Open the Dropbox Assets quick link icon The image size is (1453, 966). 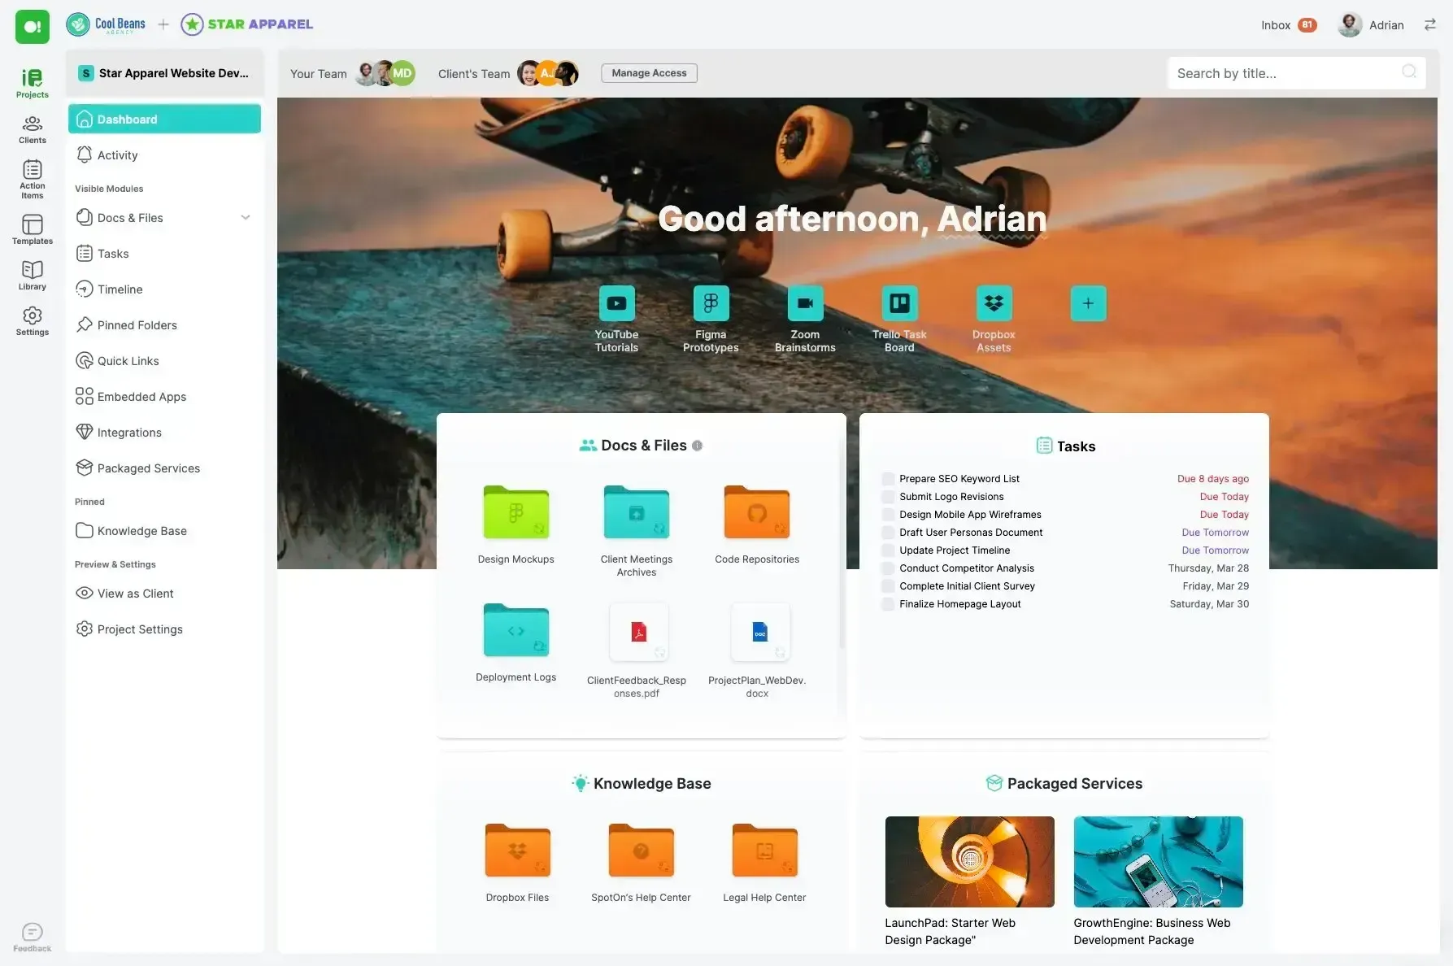click(x=994, y=303)
